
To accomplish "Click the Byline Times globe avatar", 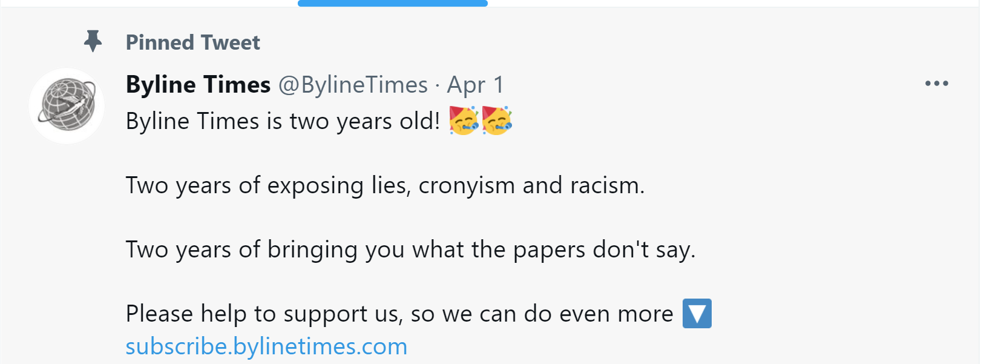I will pos(67,105).
